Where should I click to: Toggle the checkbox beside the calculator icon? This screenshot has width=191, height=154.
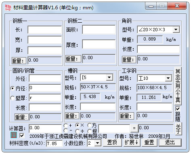click(x=22, y=136)
